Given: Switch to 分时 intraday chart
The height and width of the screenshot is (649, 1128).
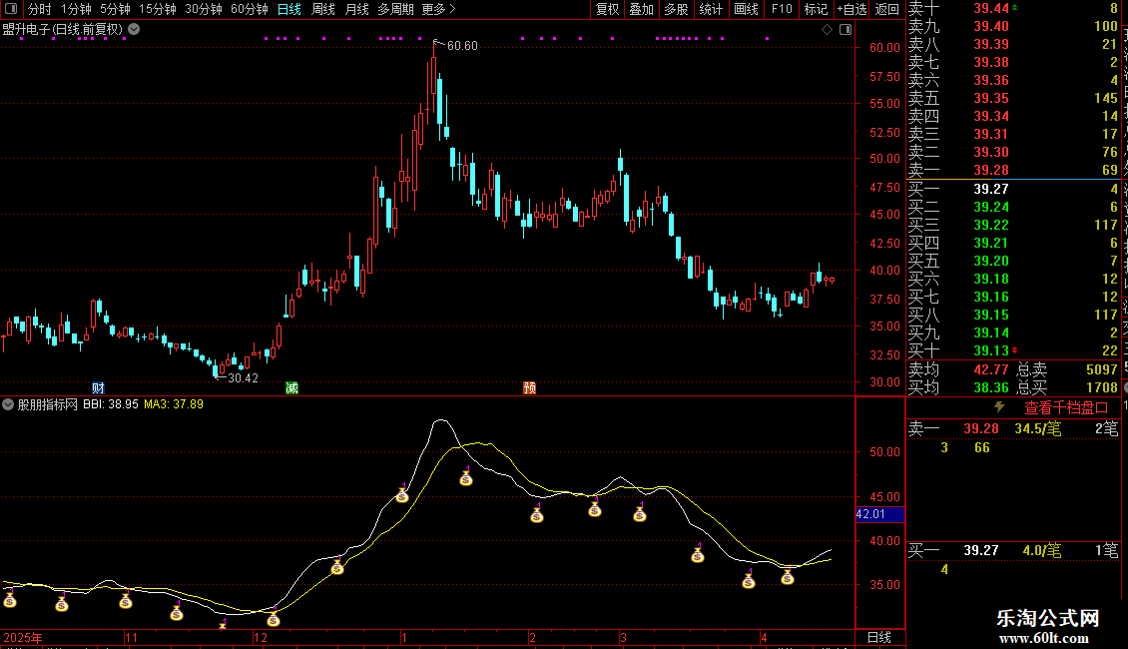Looking at the screenshot, I should tap(40, 9).
